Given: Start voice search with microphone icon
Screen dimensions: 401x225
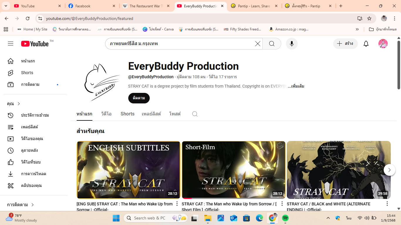Looking at the screenshot, I should (292, 44).
